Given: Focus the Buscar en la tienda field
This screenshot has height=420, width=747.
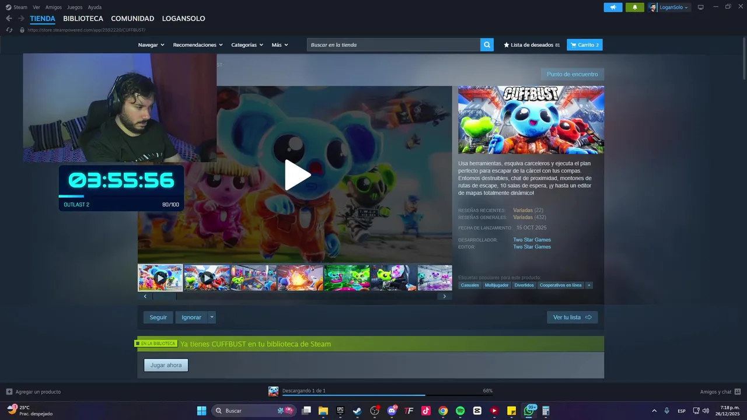Looking at the screenshot, I should (x=394, y=45).
